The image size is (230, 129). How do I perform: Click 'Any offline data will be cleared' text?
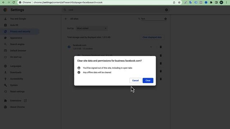coord(97,72)
